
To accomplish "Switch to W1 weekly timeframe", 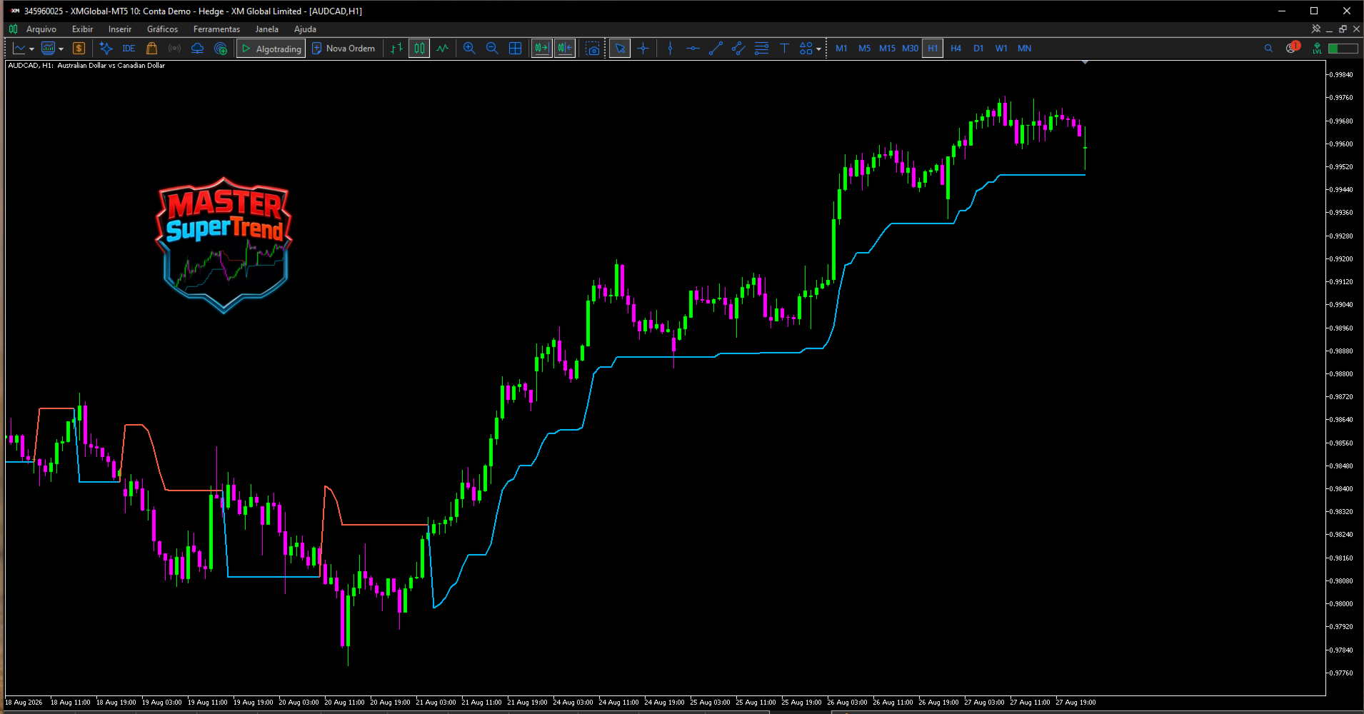I will click(1001, 49).
